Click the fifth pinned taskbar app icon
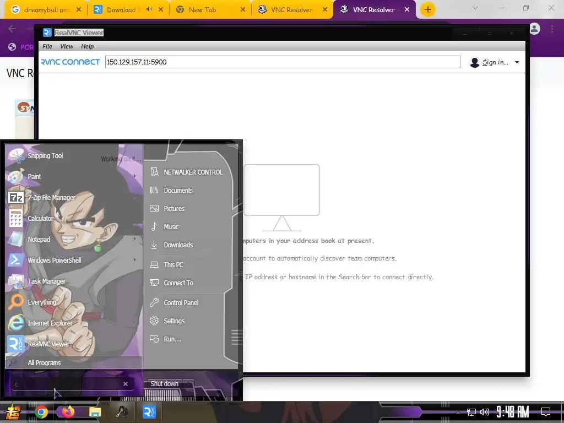The height and width of the screenshot is (423, 564). click(x=122, y=412)
